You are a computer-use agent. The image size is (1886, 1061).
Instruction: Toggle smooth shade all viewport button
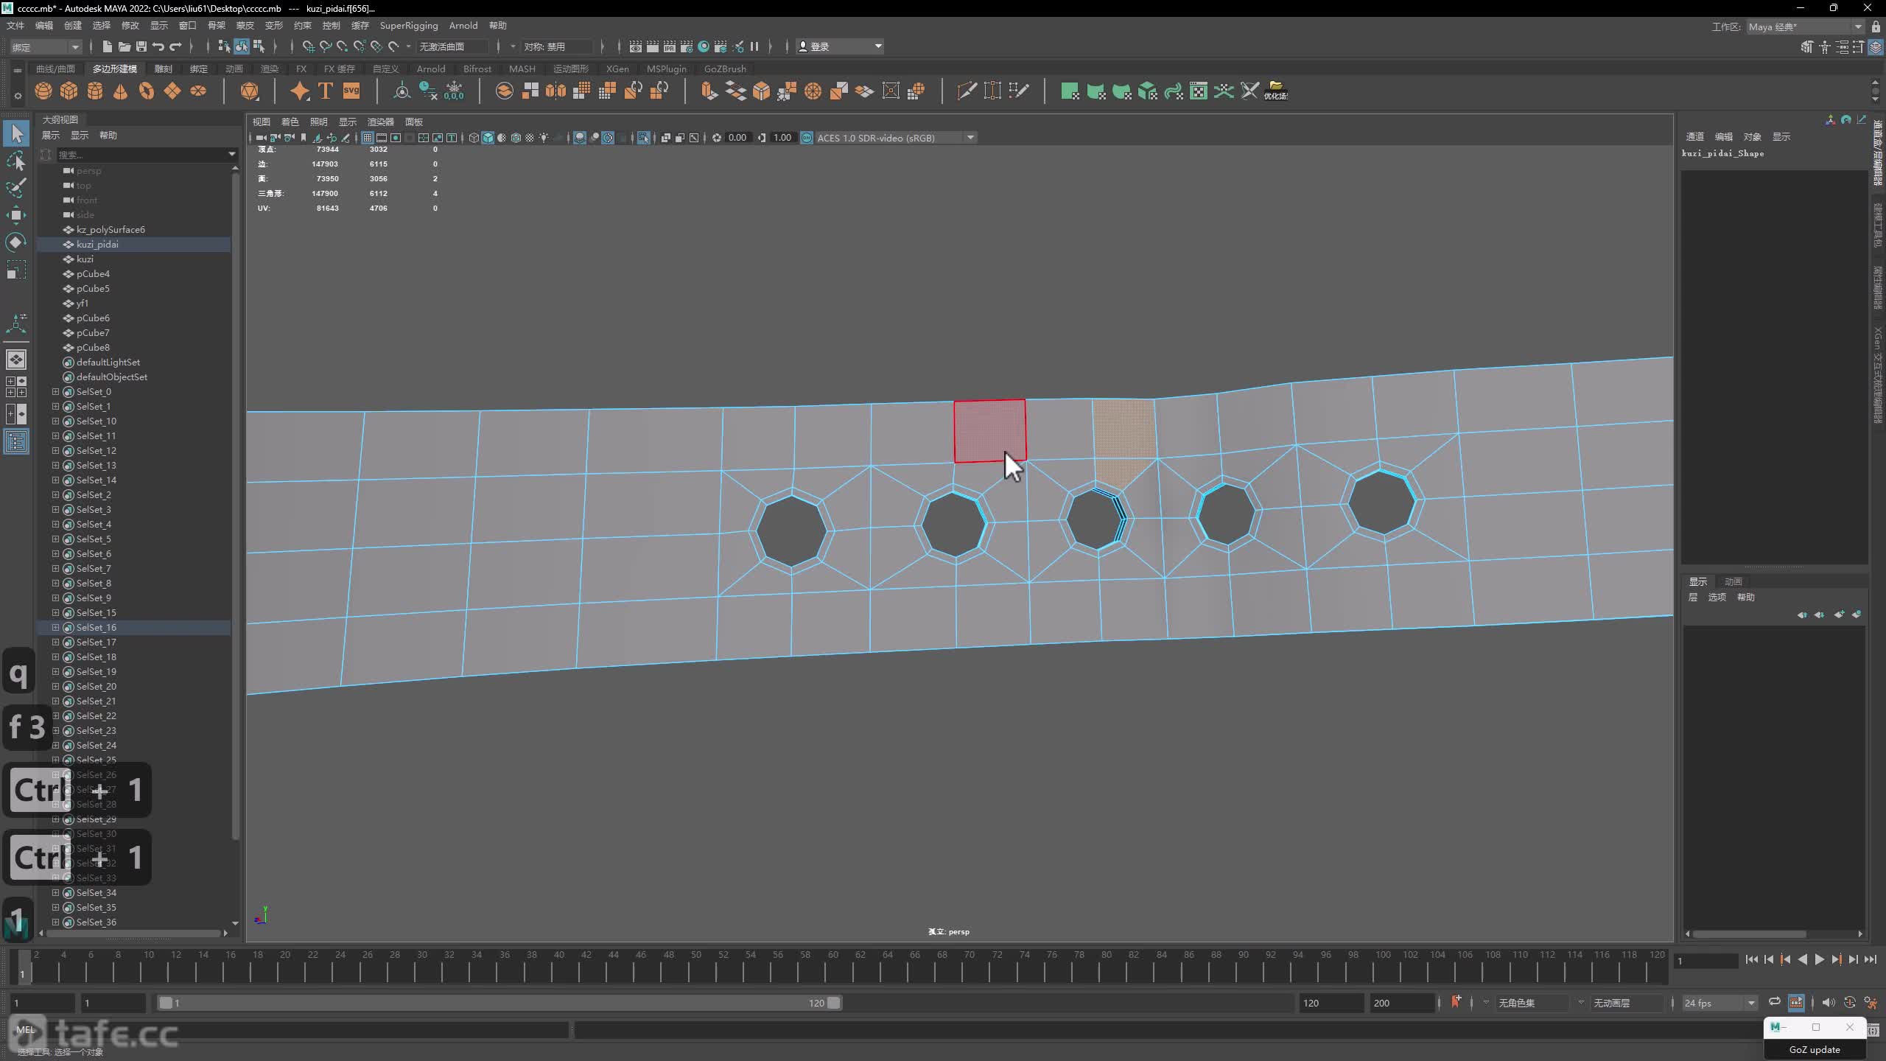(488, 138)
